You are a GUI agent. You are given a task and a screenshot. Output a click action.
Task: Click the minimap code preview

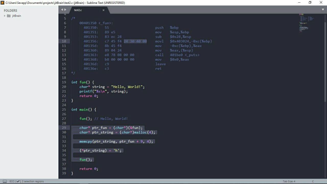307,23
